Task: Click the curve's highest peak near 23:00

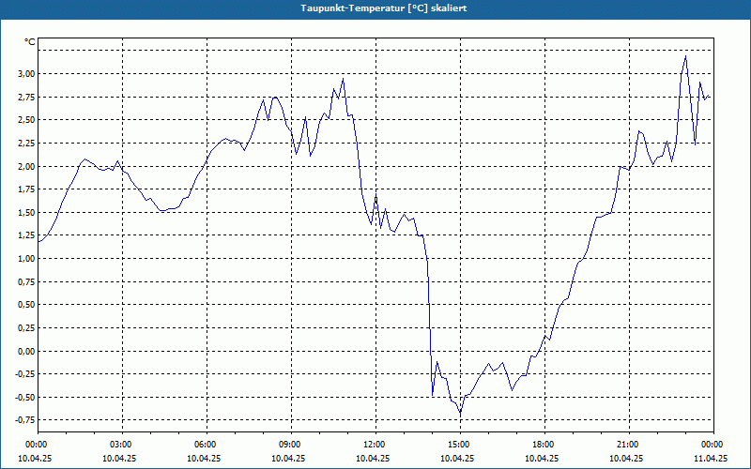Action: (x=685, y=56)
